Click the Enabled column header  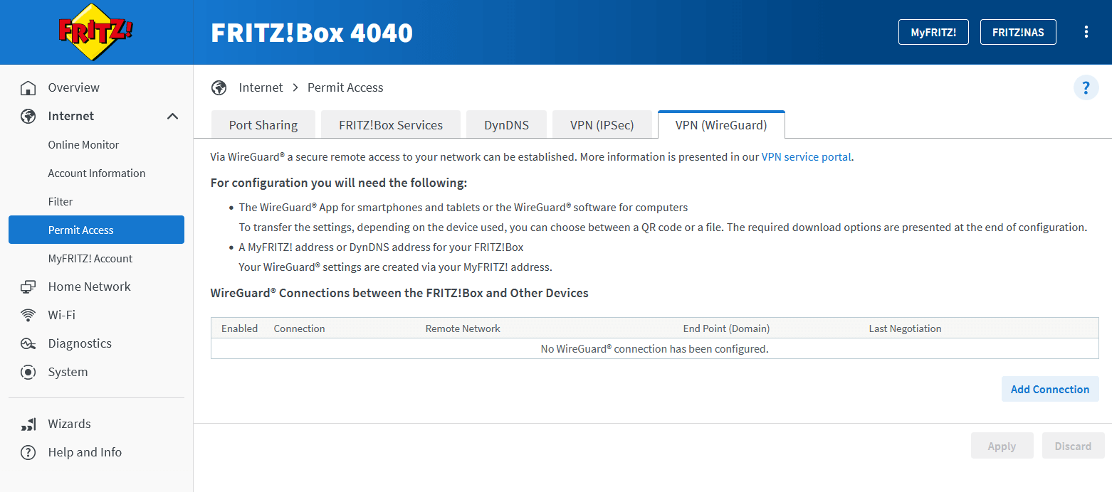pos(240,328)
